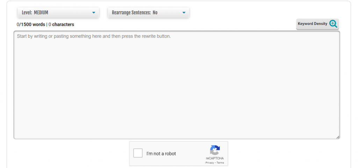Click the reCAPTCHA text under the logo
Viewport: 358px width, 168px height.
(215, 159)
